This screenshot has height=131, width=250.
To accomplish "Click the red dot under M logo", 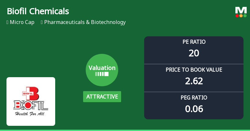I will [x=237, y=16].
